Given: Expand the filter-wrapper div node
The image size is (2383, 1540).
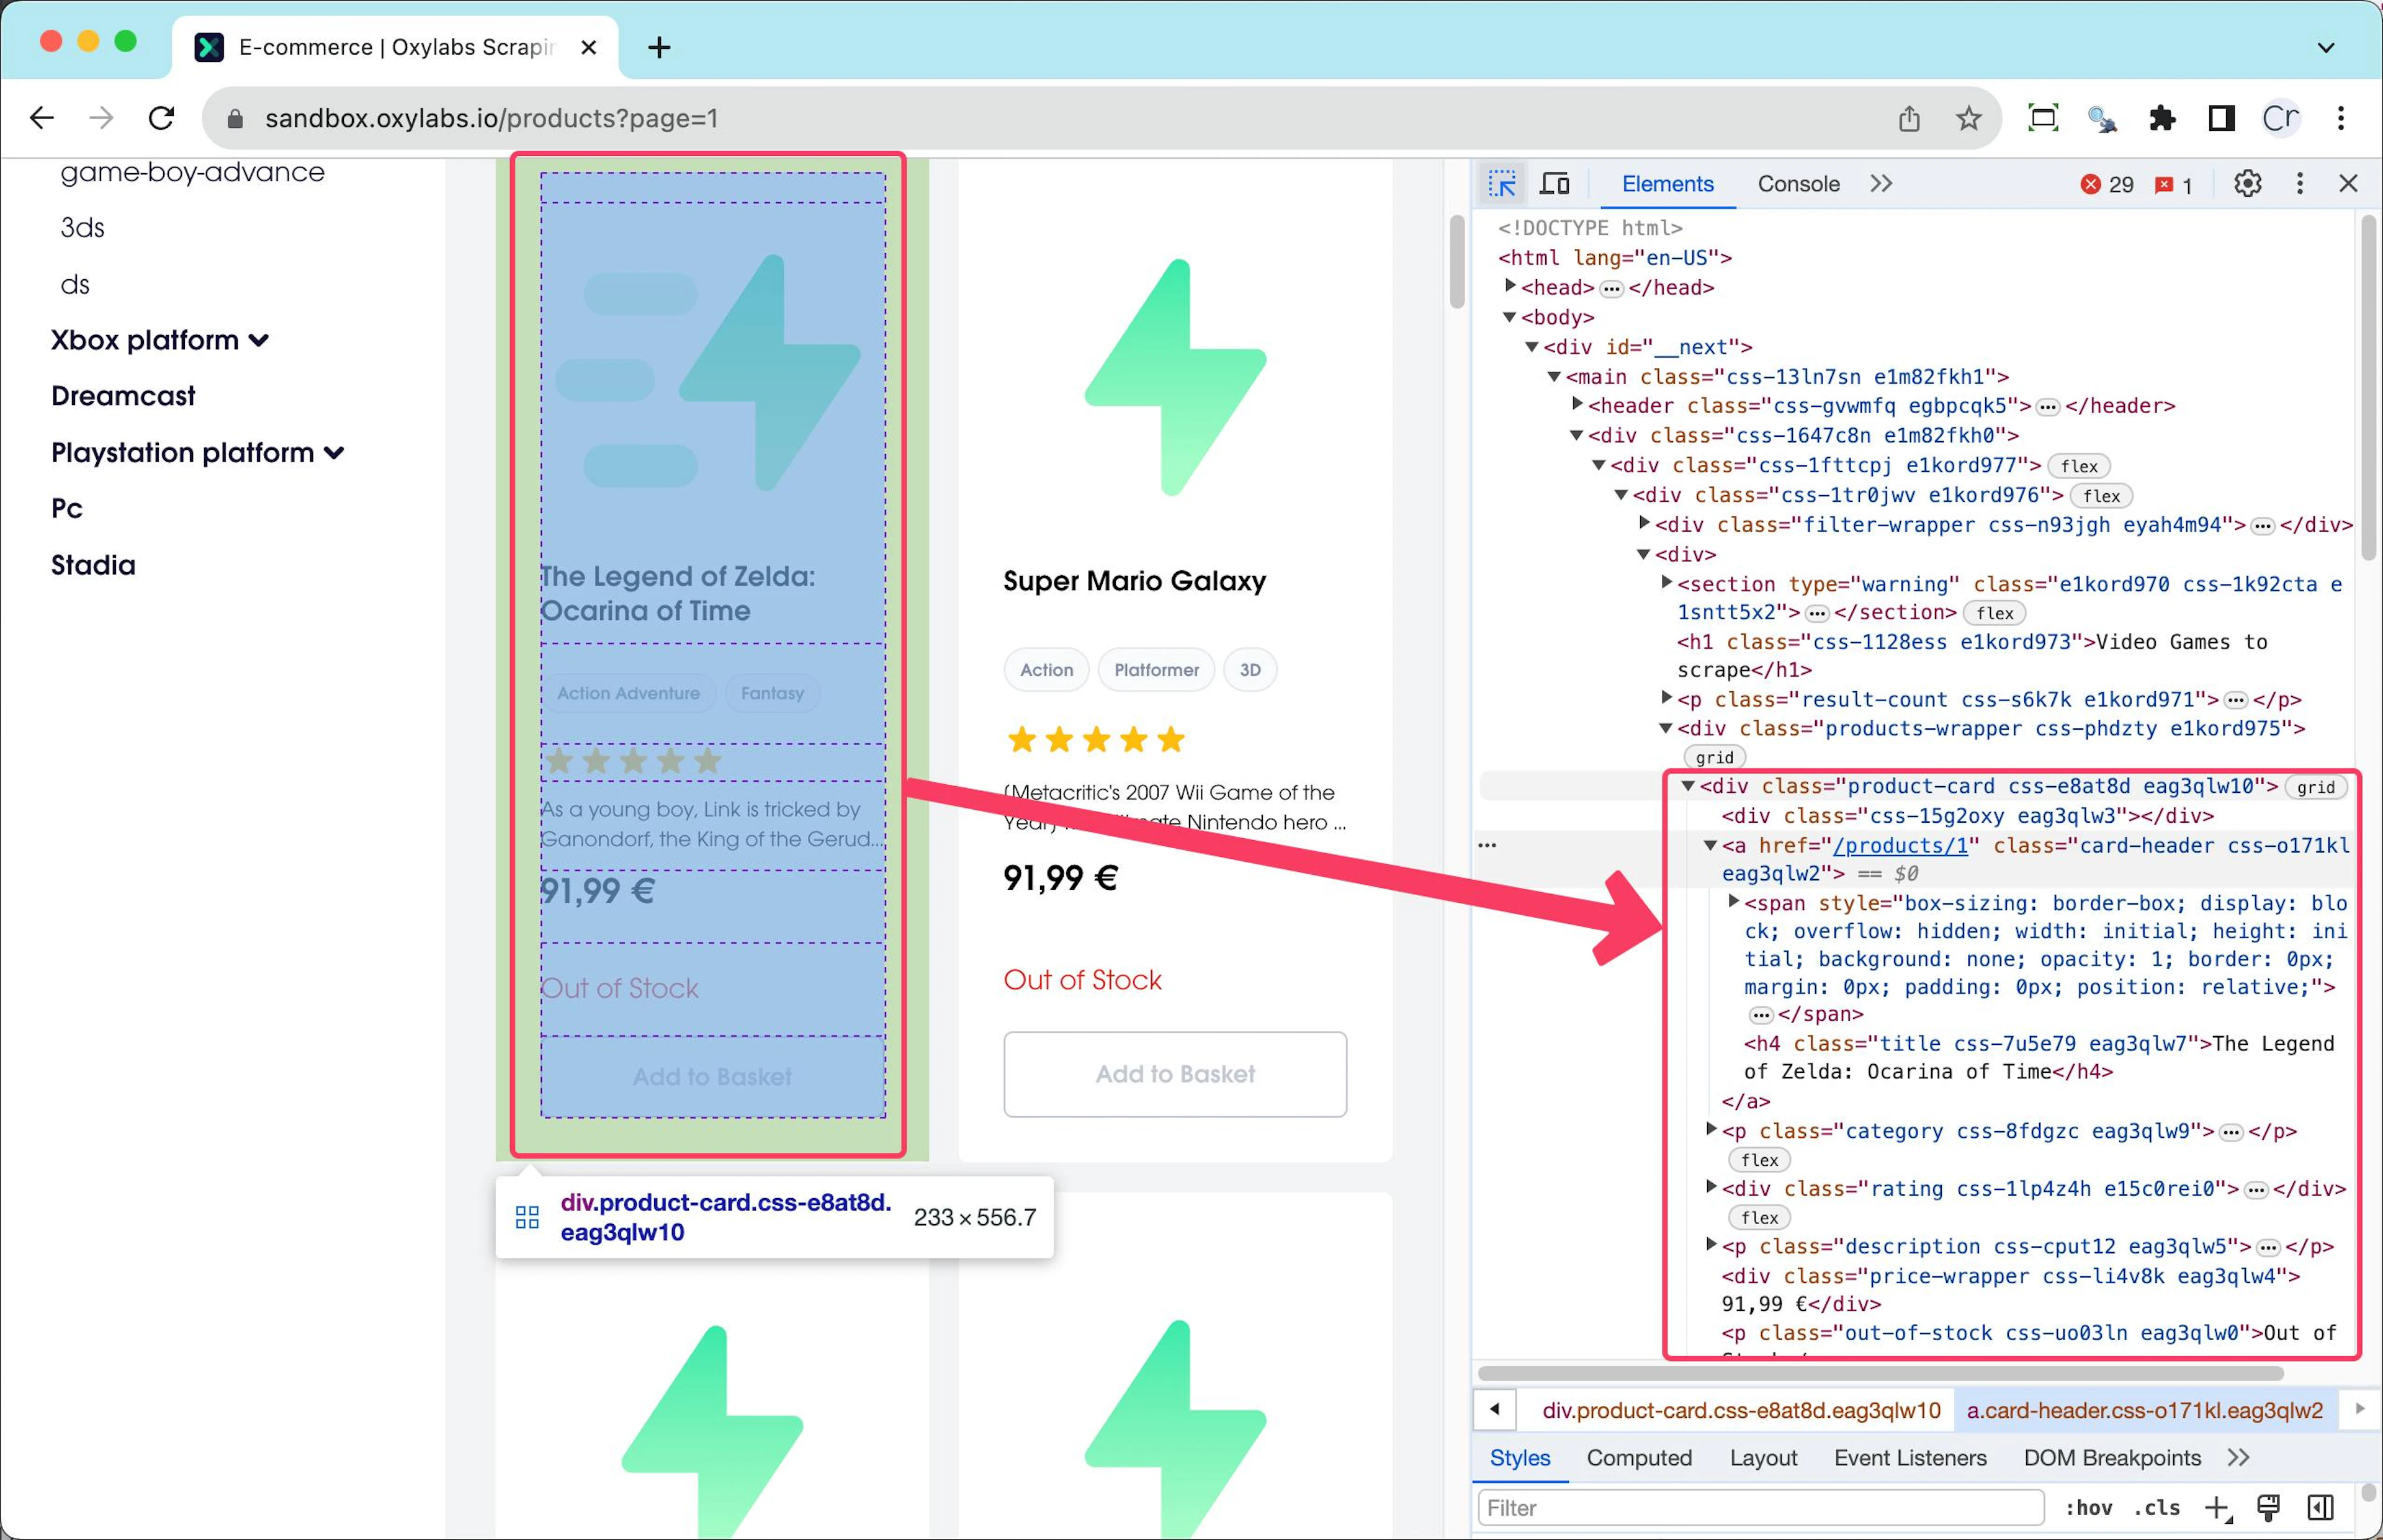Looking at the screenshot, I should [x=1644, y=524].
